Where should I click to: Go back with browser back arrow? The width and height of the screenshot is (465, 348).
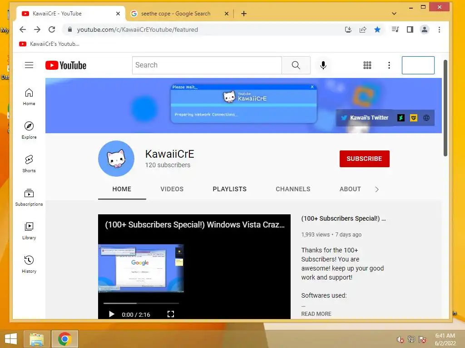coord(23,29)
